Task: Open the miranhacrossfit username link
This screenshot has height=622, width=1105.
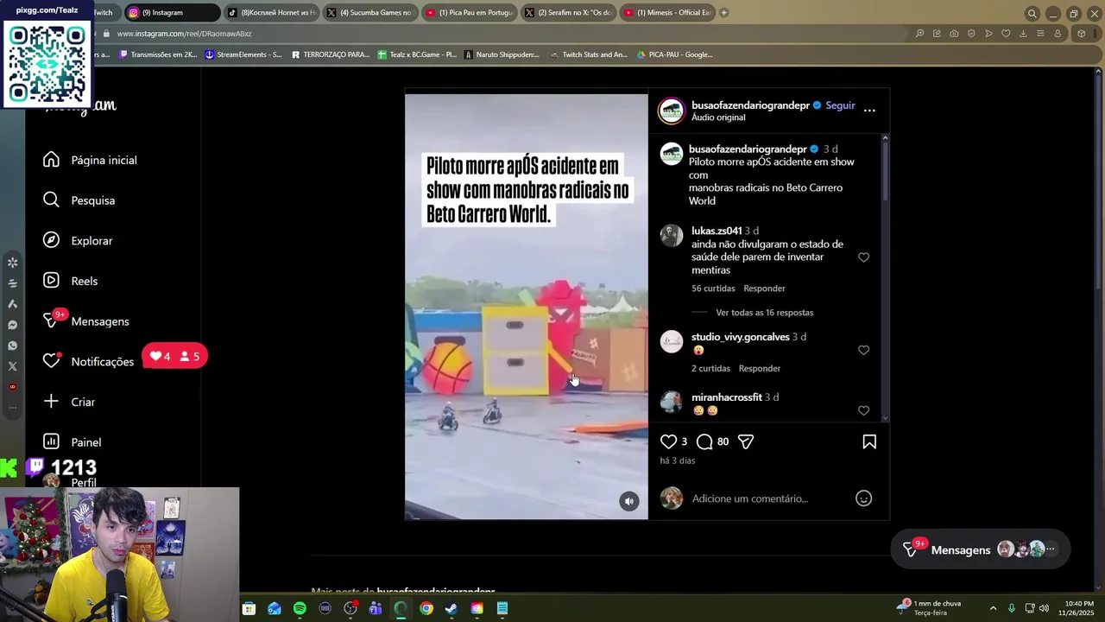Action: [x=727, y=397]
